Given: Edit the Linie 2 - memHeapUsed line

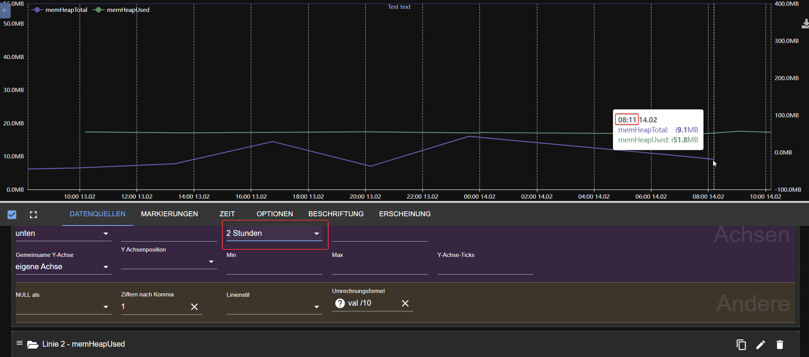Looking at the screenshot, I should point(761,344).
